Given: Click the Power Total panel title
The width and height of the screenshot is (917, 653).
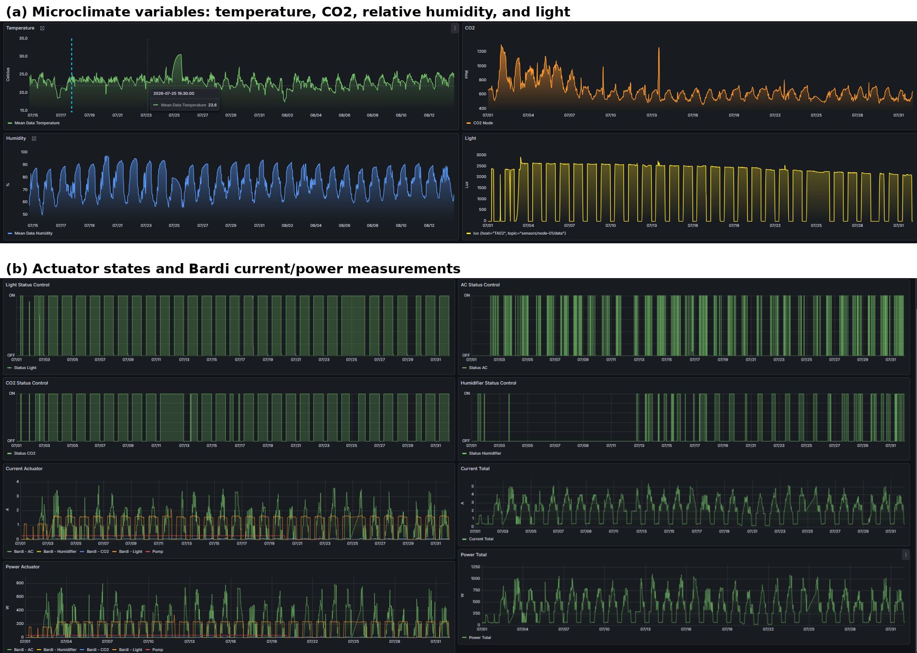Looking at the screenshot, I should point(473,555).
